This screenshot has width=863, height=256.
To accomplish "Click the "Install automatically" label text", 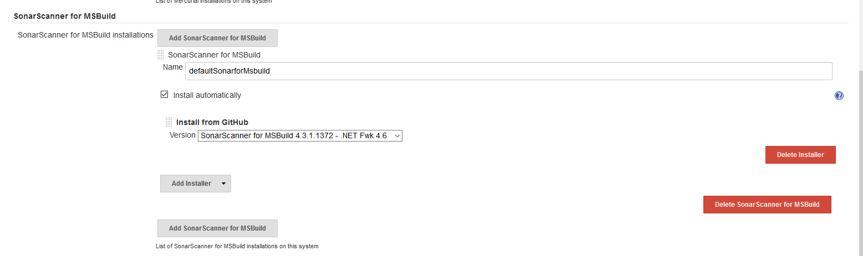I will 207,95.
